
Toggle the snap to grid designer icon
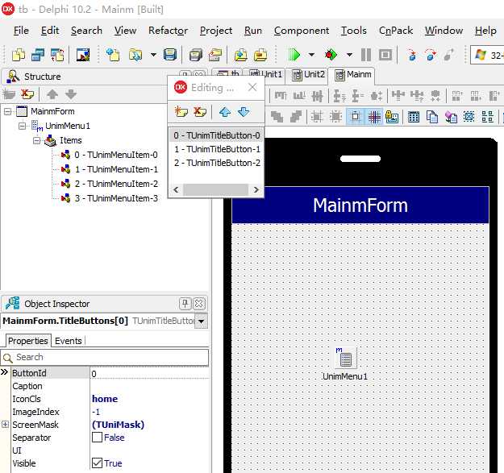(374, 117)
